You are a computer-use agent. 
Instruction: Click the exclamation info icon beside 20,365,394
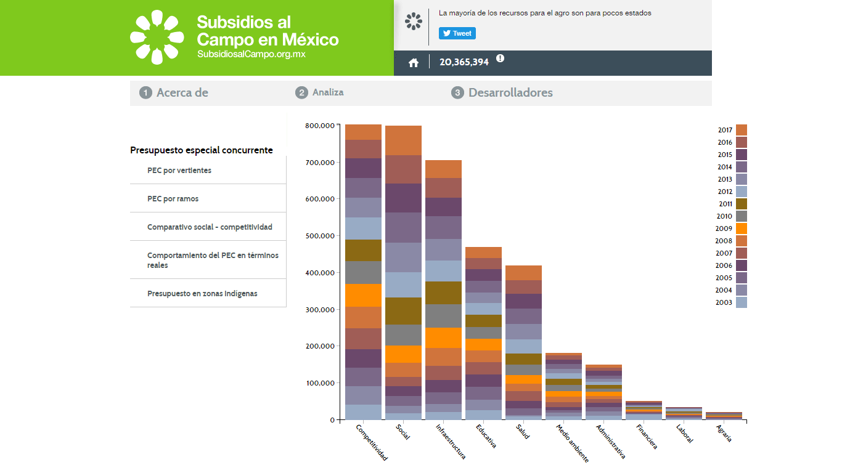pyautogui.click(x=500, y=59)
